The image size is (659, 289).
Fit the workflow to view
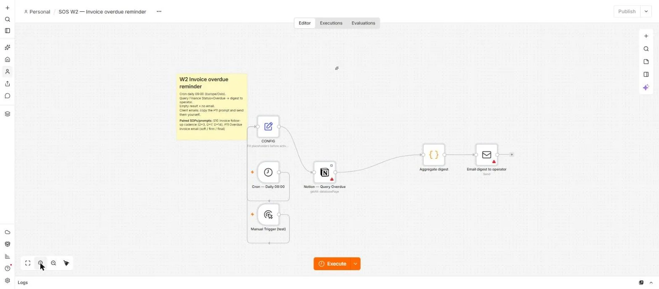pyautogui.click(x=28, y=263)
